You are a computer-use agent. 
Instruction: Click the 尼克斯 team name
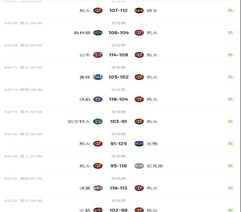coord(155,166)
